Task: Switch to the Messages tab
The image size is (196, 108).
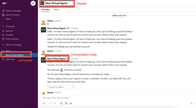Action: [45, 10]
